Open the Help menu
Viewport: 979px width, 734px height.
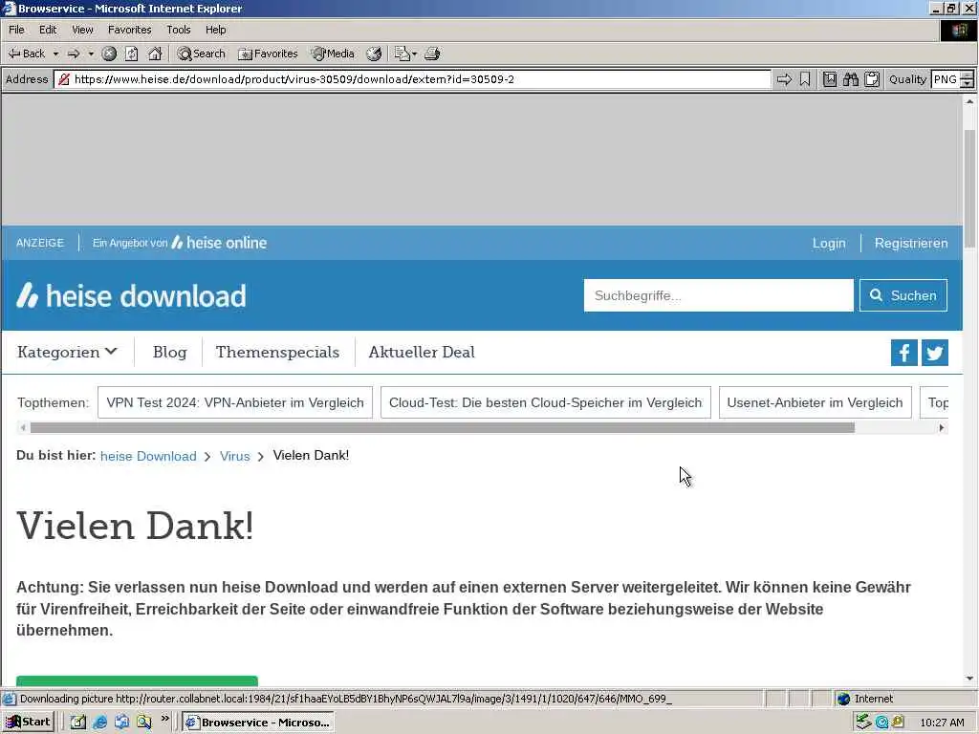[x=215, y=30]
